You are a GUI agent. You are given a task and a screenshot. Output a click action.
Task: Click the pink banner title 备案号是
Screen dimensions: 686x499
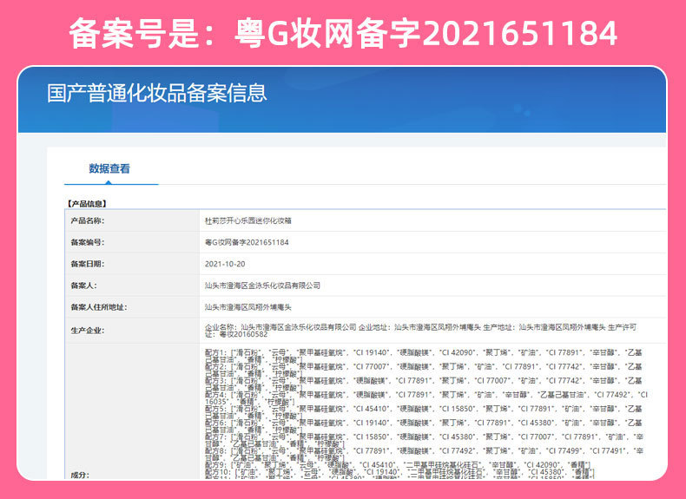(x=342, y=33)
